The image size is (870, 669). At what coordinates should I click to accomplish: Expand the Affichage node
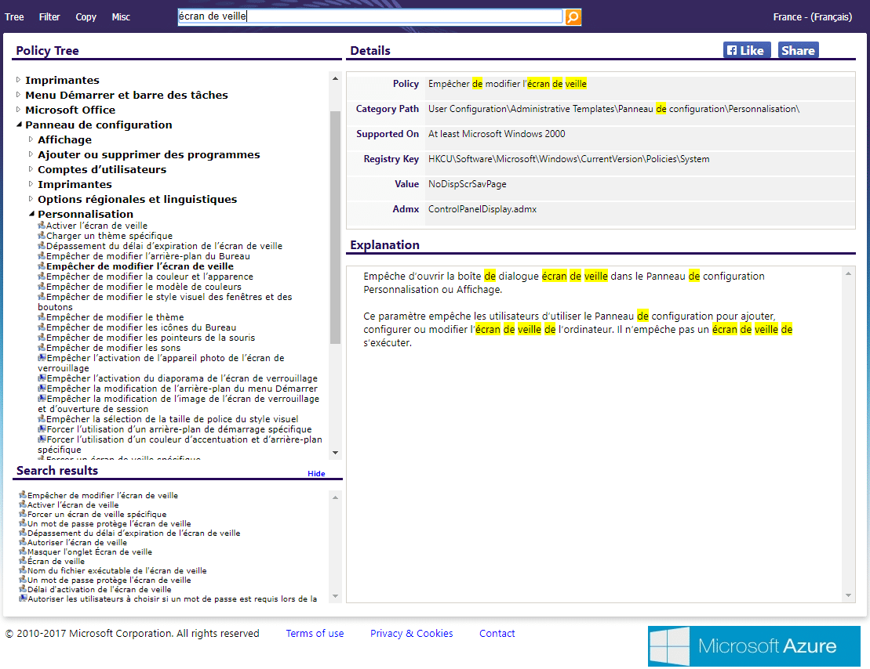click(31, 139)
